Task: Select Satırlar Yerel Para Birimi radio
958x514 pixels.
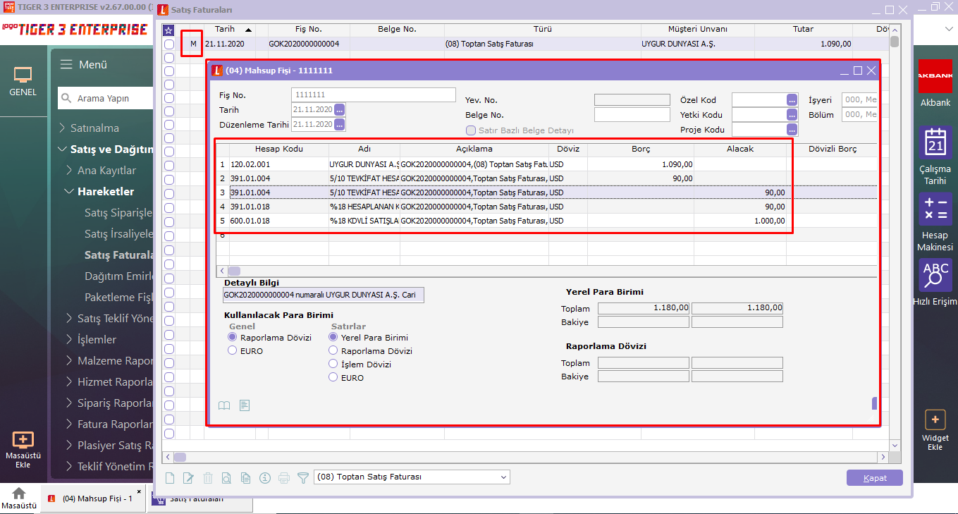Action: tap(334, 338)
